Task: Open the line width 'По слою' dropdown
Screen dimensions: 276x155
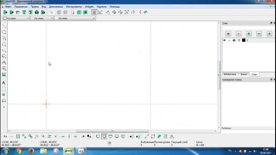Action: [42, 18]
